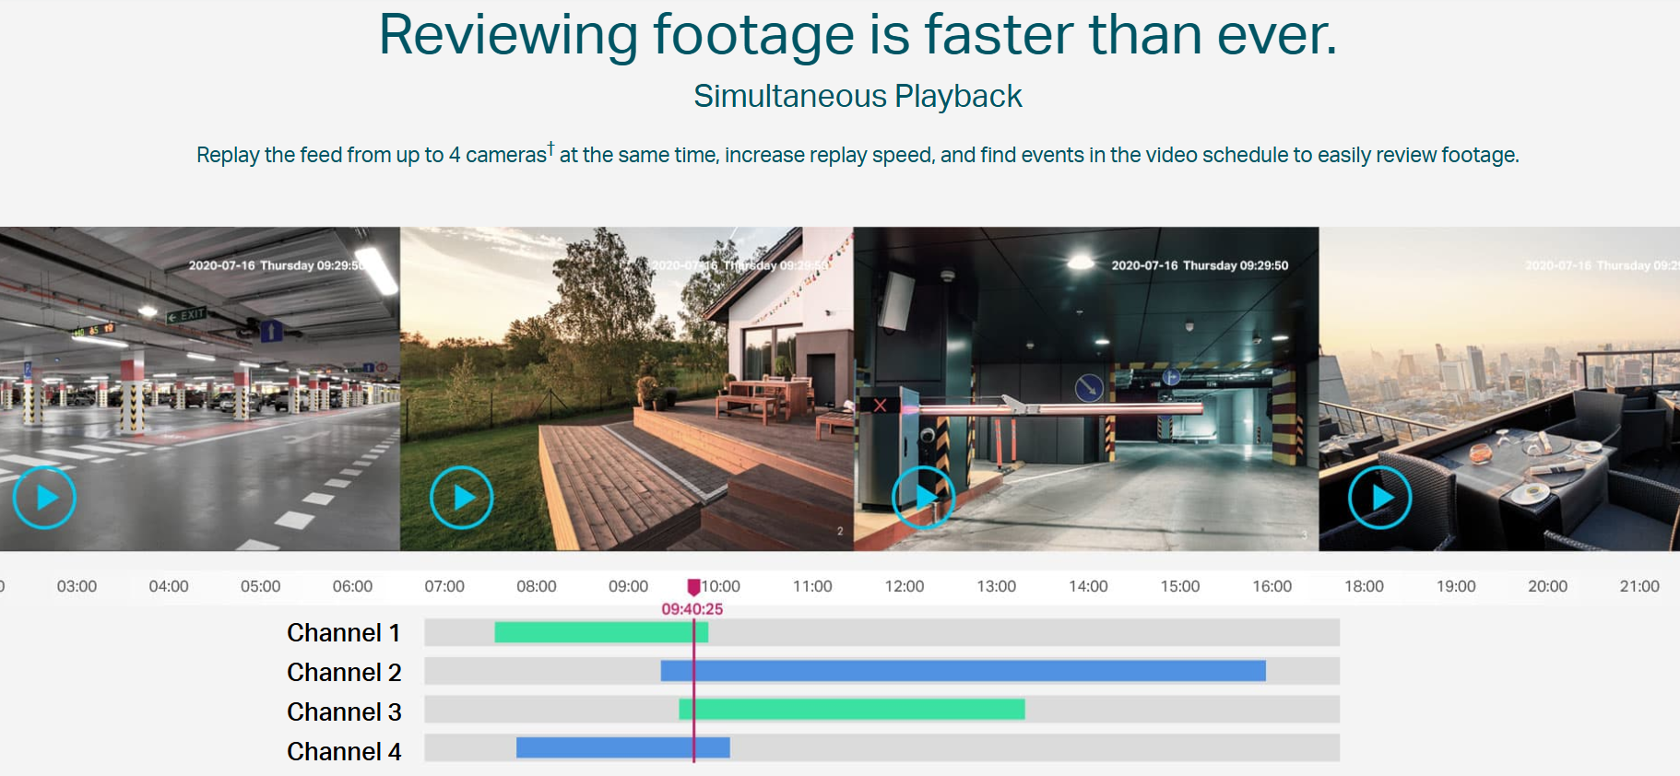Viewport: 1680px width, 776px height.
Task: Select Channel 4 blue recording bar
Action: (622, 748)
